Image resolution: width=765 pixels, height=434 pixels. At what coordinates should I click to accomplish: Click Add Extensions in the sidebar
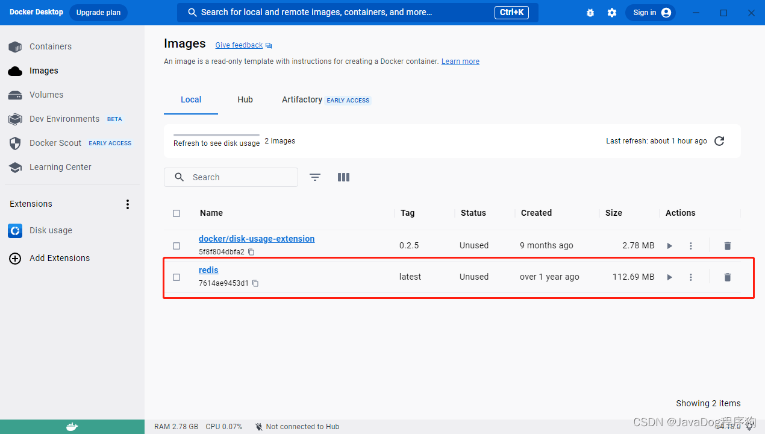pos(59,258)
